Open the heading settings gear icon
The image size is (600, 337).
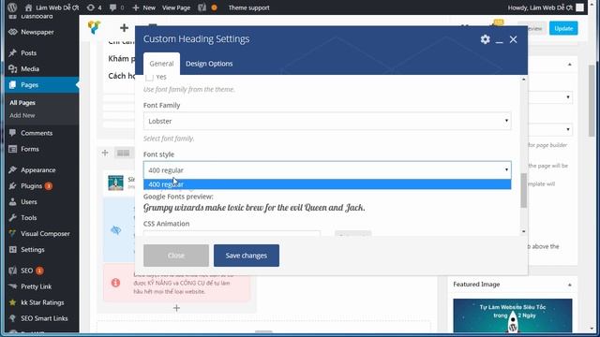pos(486,39)
